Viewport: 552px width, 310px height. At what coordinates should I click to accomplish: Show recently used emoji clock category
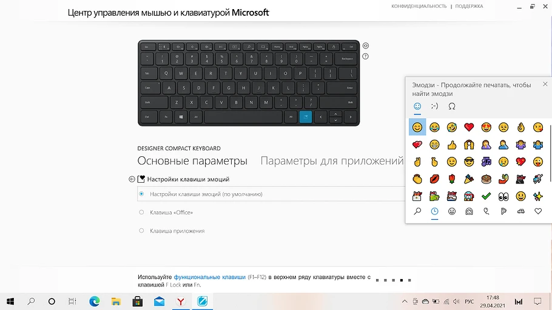coord(434,211)
